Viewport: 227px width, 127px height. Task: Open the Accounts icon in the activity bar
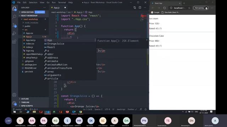tap(14, 95)
